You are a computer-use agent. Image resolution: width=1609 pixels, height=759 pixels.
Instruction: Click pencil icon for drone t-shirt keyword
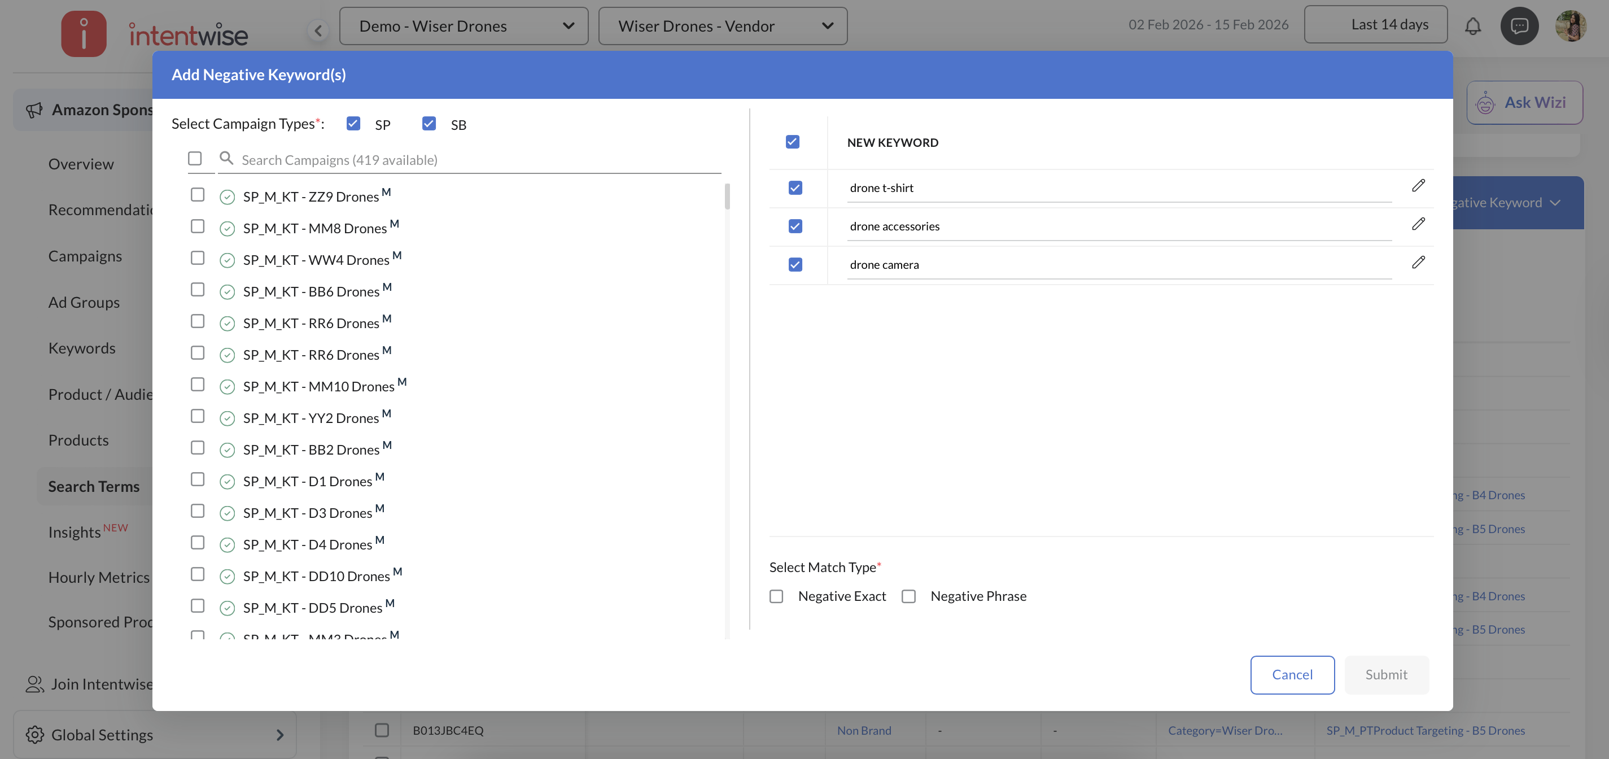pyautogui.click(x=1418, y=186)
